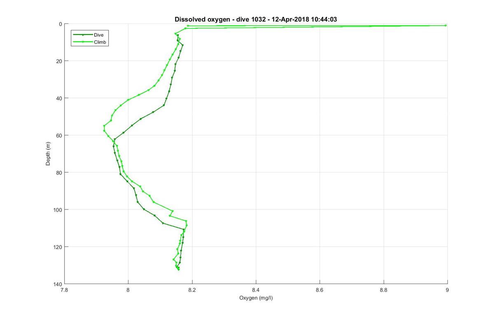Click the plot title 'Dissolved oxygen - dive 1032'
The image size is (494, 319).
point(256,19)
